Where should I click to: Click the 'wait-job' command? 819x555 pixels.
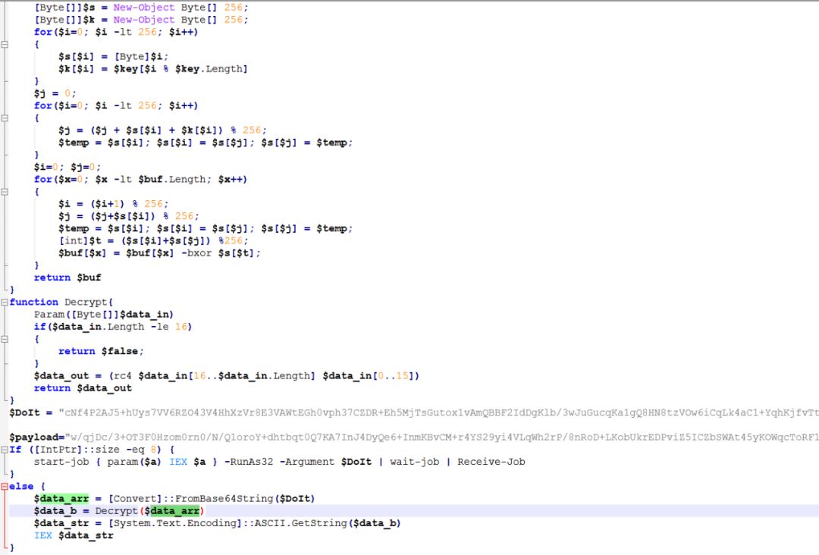tap(414, 462)
